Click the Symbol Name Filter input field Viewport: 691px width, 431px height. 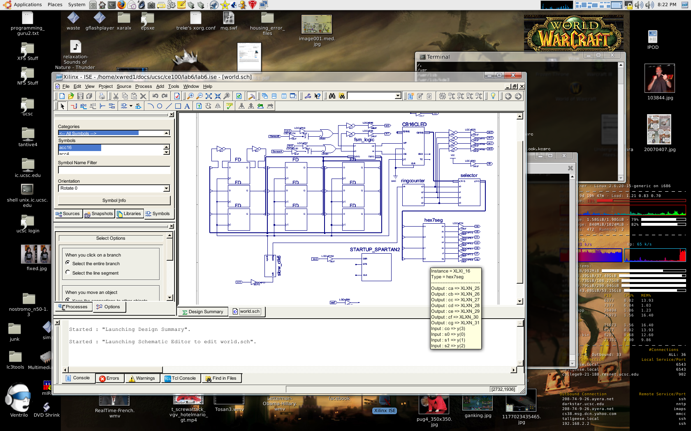(x=114, y=170)
